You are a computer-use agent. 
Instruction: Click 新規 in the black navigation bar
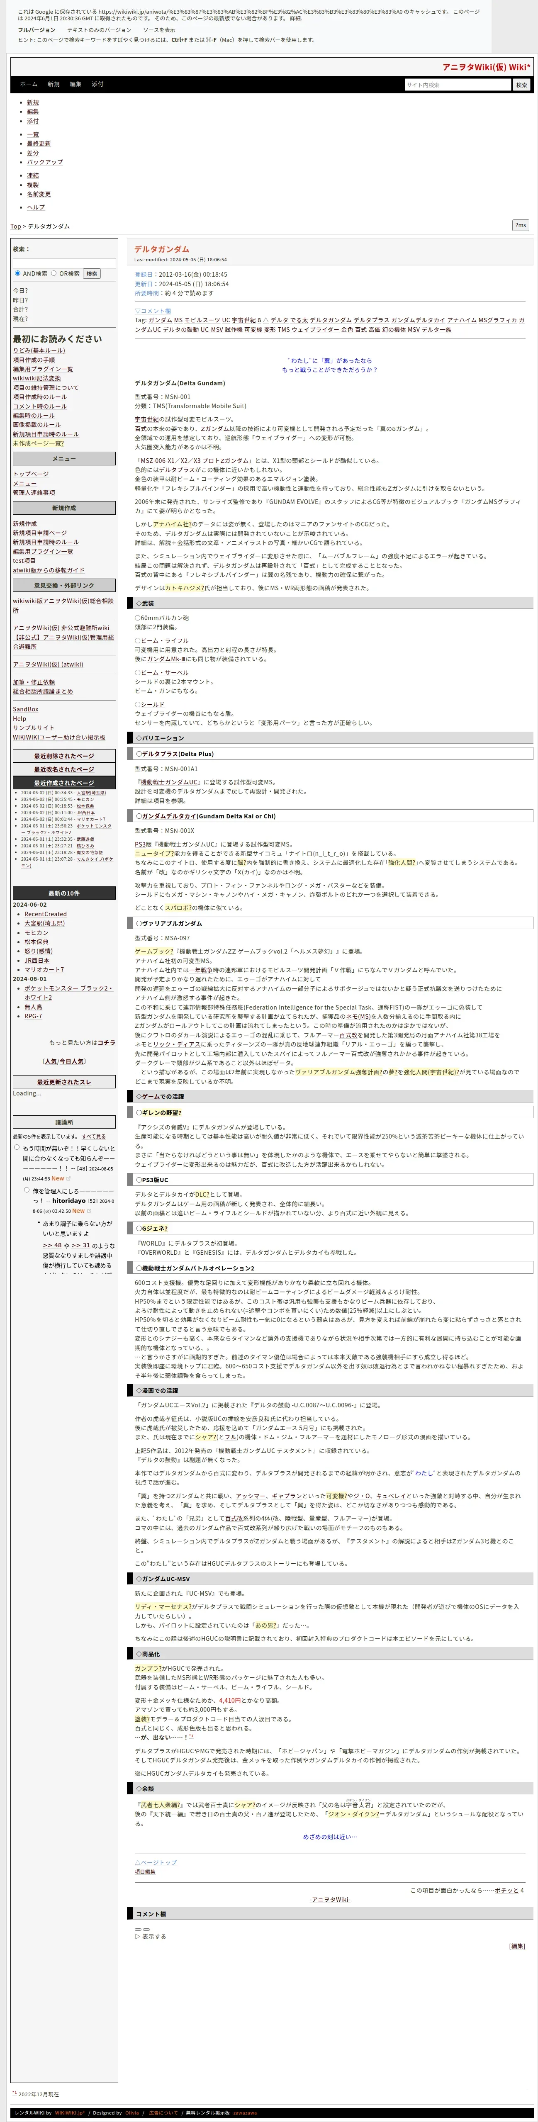coord(54,84)
